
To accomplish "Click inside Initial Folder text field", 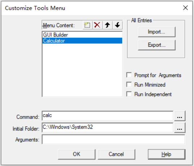I will tap(108, 128).
